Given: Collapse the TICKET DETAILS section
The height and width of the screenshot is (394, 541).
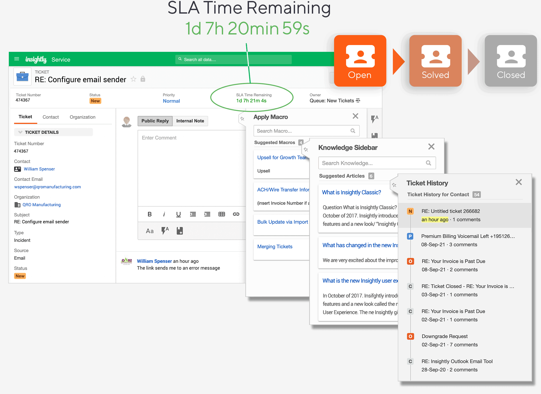Looking at the screenshot, I should pos(21,132).
